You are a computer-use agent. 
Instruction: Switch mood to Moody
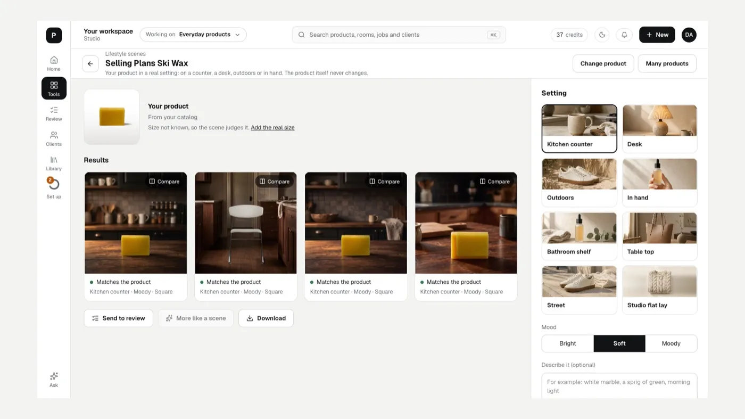pos(671,343)
